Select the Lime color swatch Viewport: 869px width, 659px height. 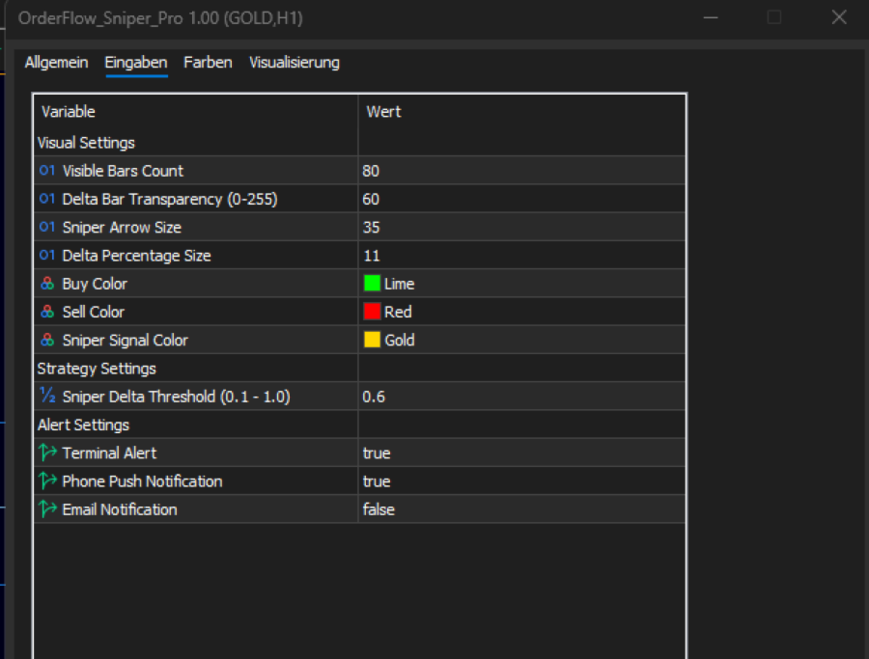point(372,283)
